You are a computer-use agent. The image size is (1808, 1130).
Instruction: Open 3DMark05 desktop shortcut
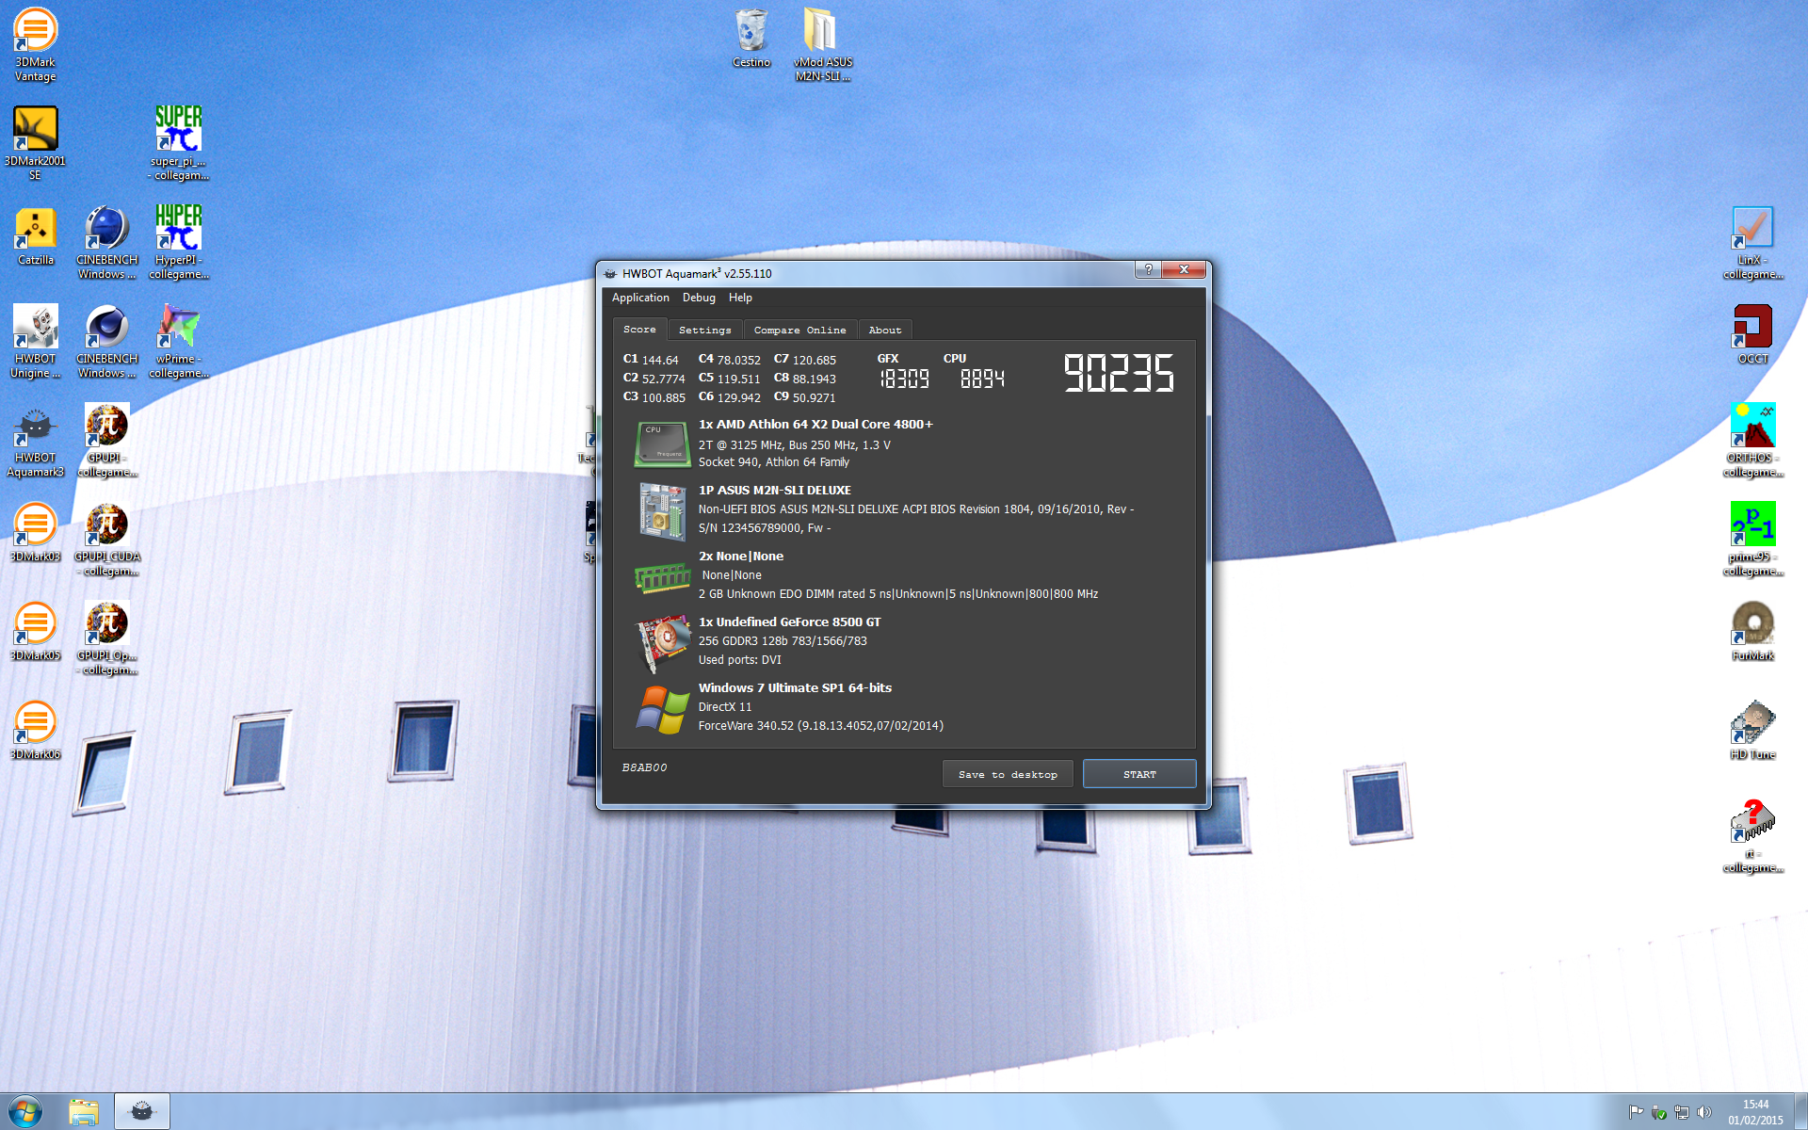click(35, 632)
